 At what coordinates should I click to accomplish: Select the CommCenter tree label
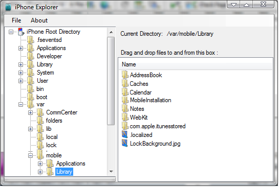pyautogui.click(x=62, y=112)
